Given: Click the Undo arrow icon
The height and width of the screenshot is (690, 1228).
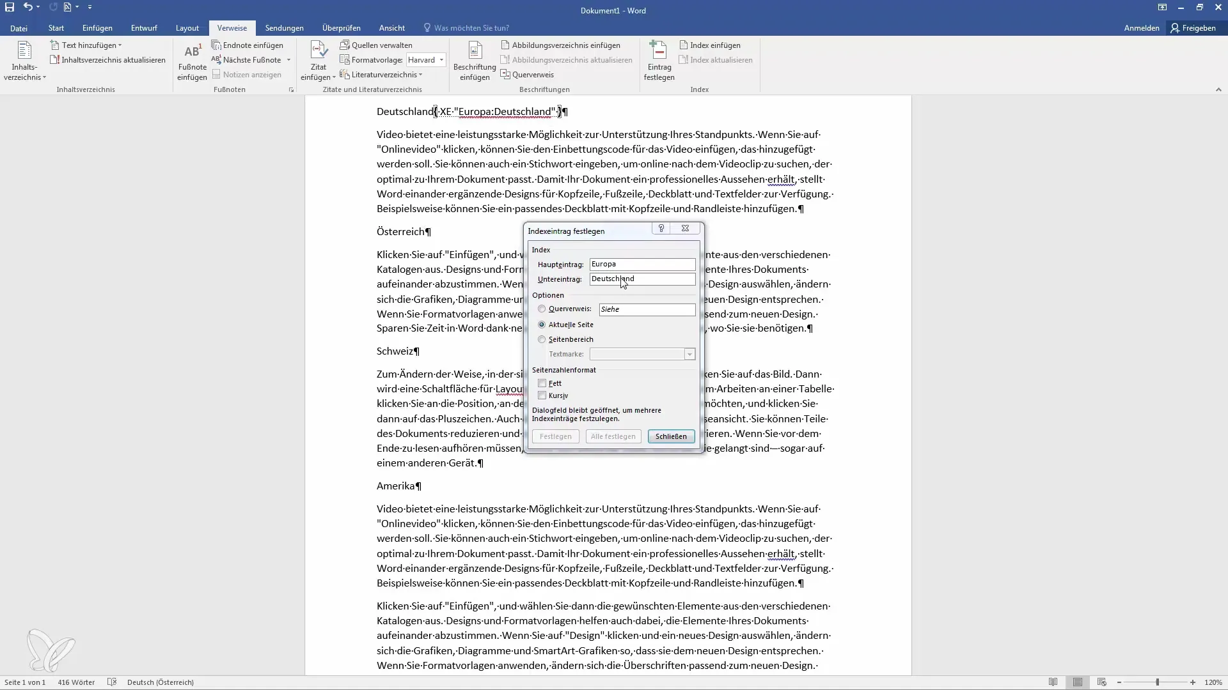Looking at the screenshot, I should 28,7.
